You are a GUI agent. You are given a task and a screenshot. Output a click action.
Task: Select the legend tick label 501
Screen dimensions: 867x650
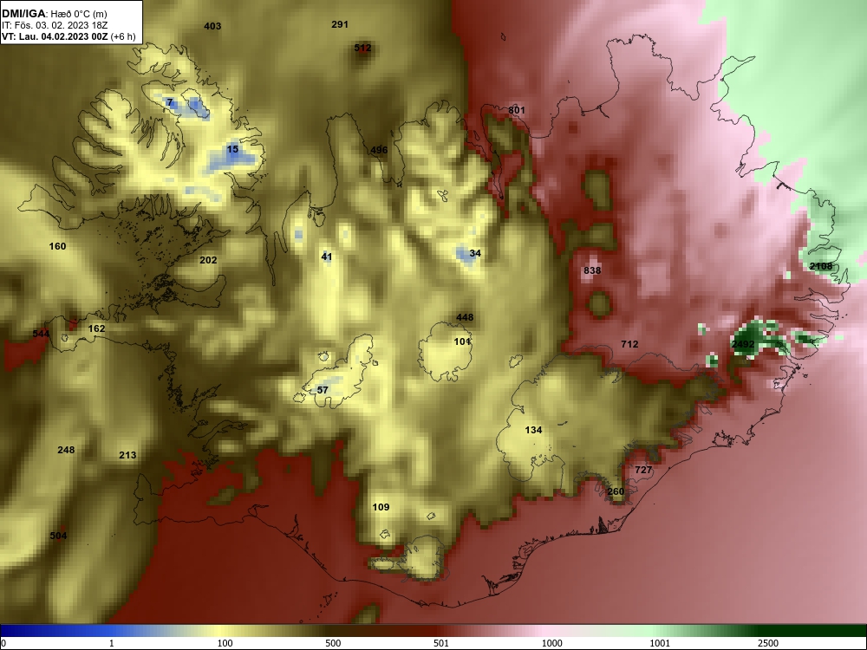[440, 643]
